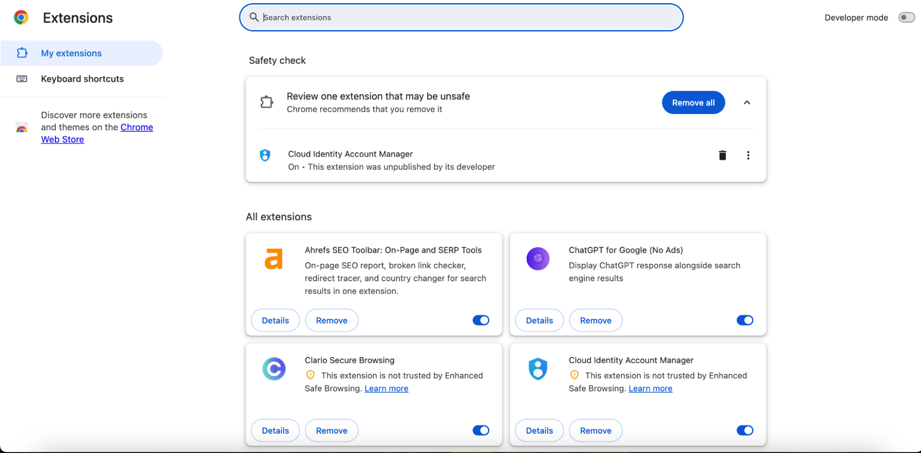Viewport: 921px width, 453px height.
Task: Click the warning shield icon in the Cloud Identity card
Action: tap(575, 375)
